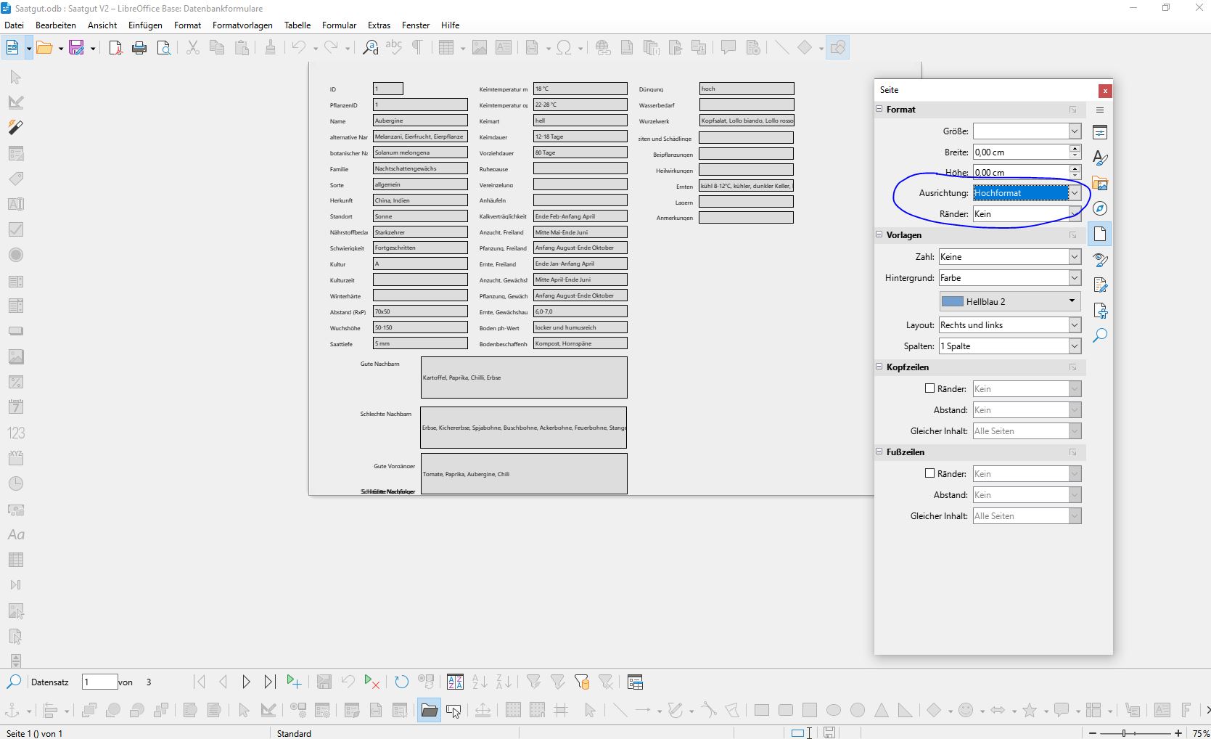1211x739 pixels.
Task: Open sidebar Navigator deck icon
Action: pos(1100,208)
